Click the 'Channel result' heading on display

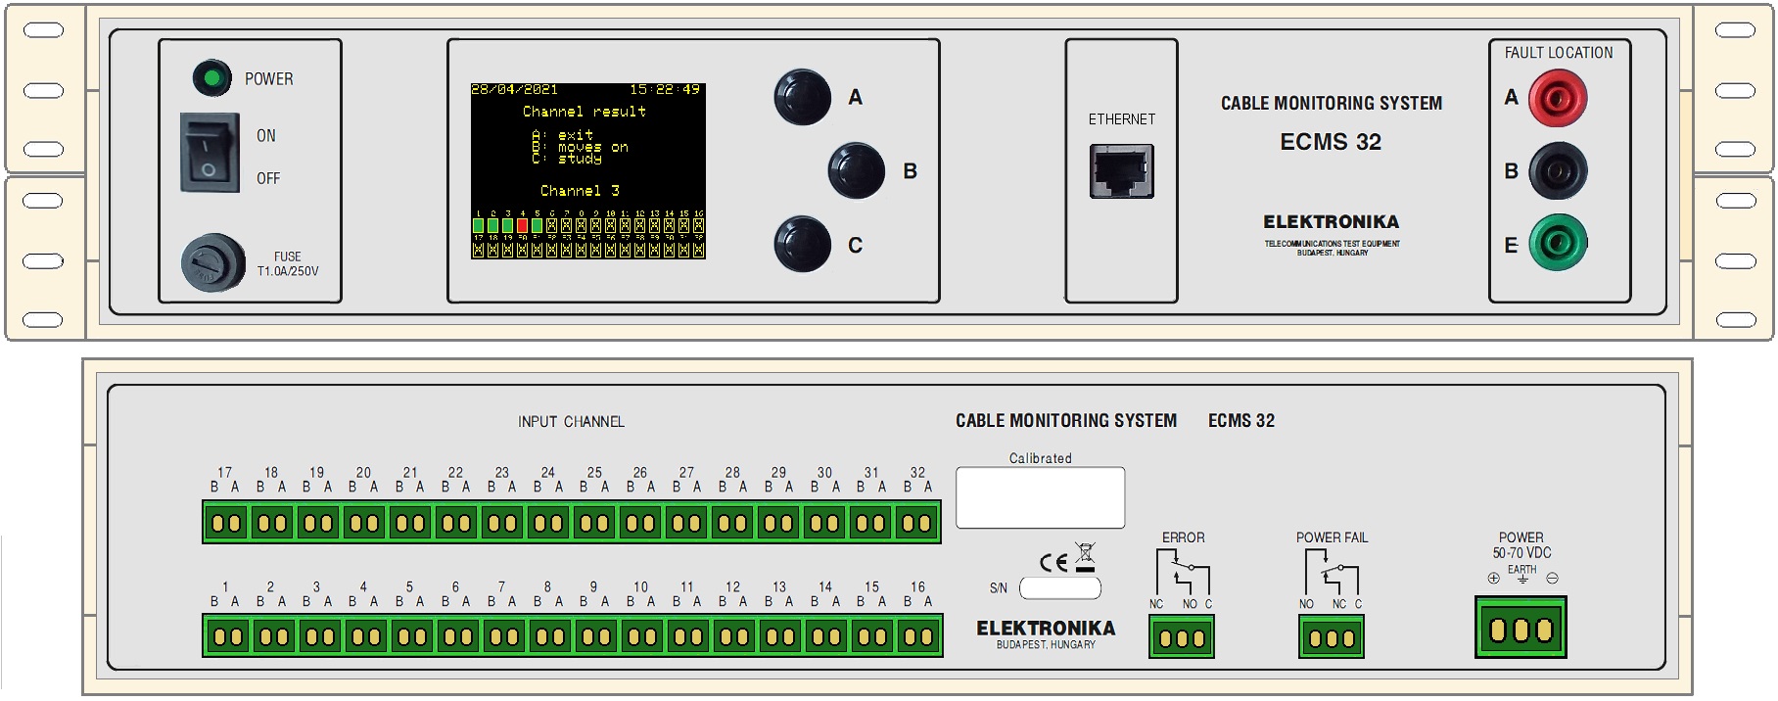(585, 112)
